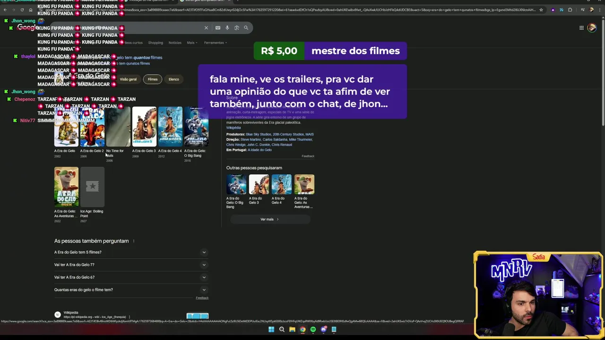This screenshot has width=605, height=340.
Task: Expand "A Era do Gelo tem 5 filmes?" question
Action: [131, 252]
